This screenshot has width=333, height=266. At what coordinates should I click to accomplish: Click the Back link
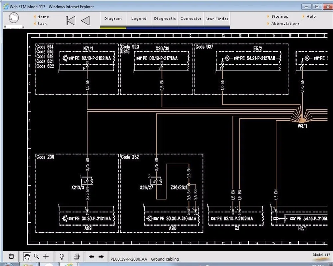42,24
